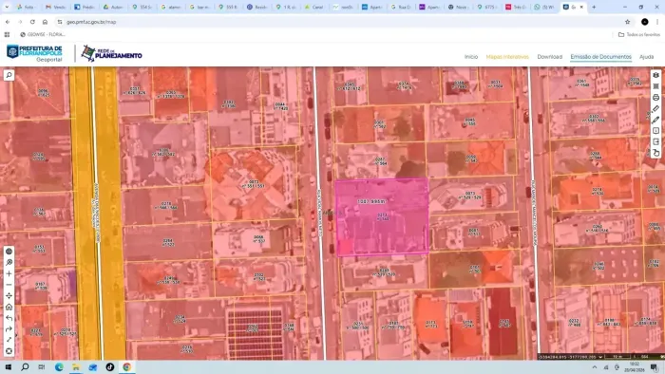Open the Todos os favoritos folder

639,35
